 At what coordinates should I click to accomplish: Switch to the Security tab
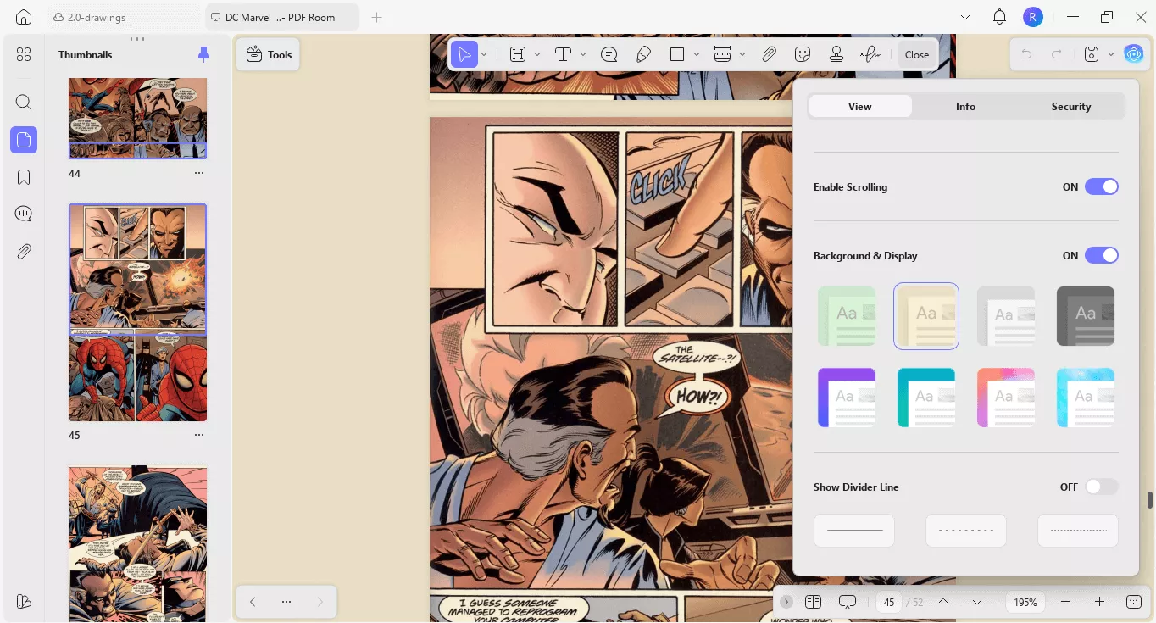1070,106
